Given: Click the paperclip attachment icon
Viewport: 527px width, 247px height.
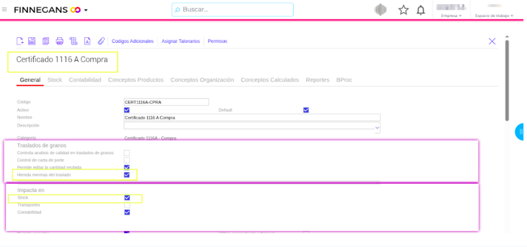Looking at the screenshot, I should click(x=101, y=41).
